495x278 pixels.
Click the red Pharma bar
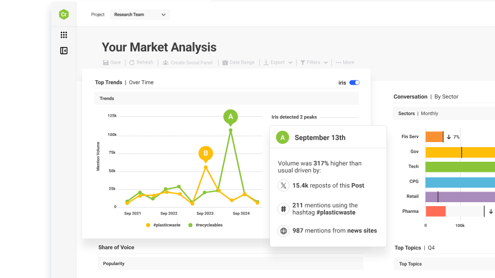(x=435, y=211)
